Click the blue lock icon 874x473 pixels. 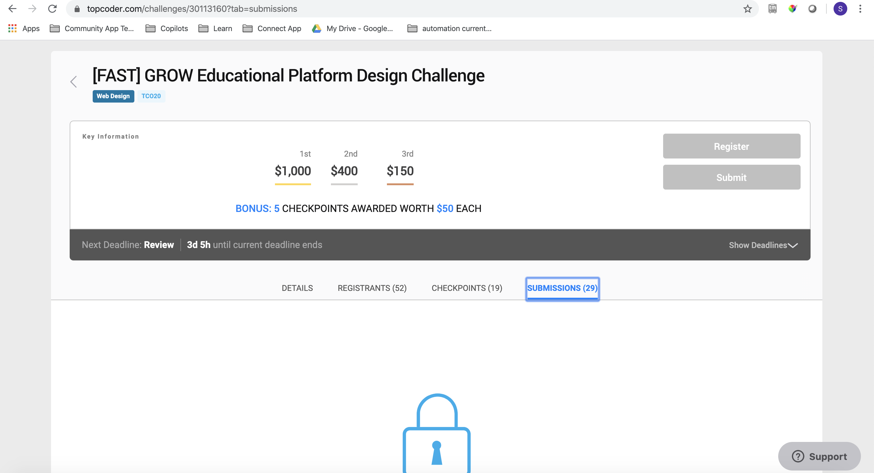[x=437, y=433]
